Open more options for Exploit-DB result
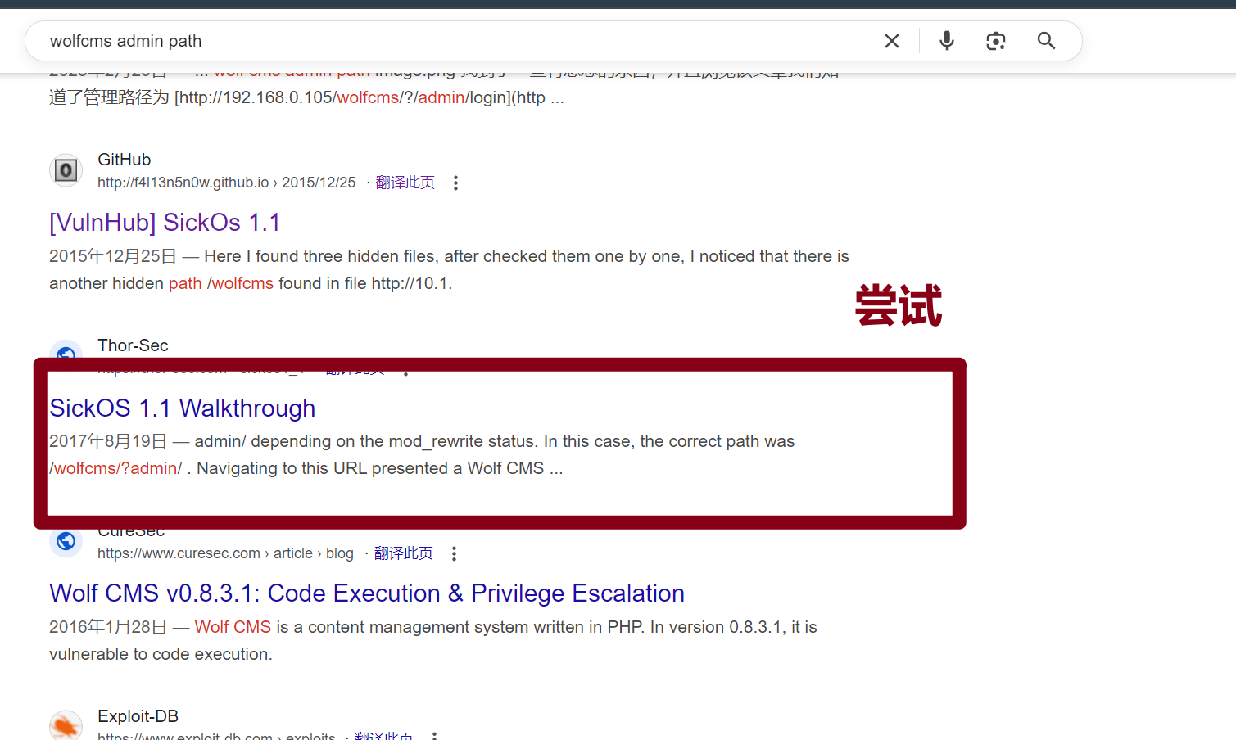This screenshot has height=740, width=1236. 434,736
